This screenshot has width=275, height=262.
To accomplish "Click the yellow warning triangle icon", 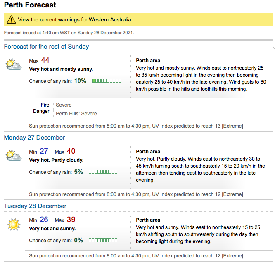I will click(11, 19).
